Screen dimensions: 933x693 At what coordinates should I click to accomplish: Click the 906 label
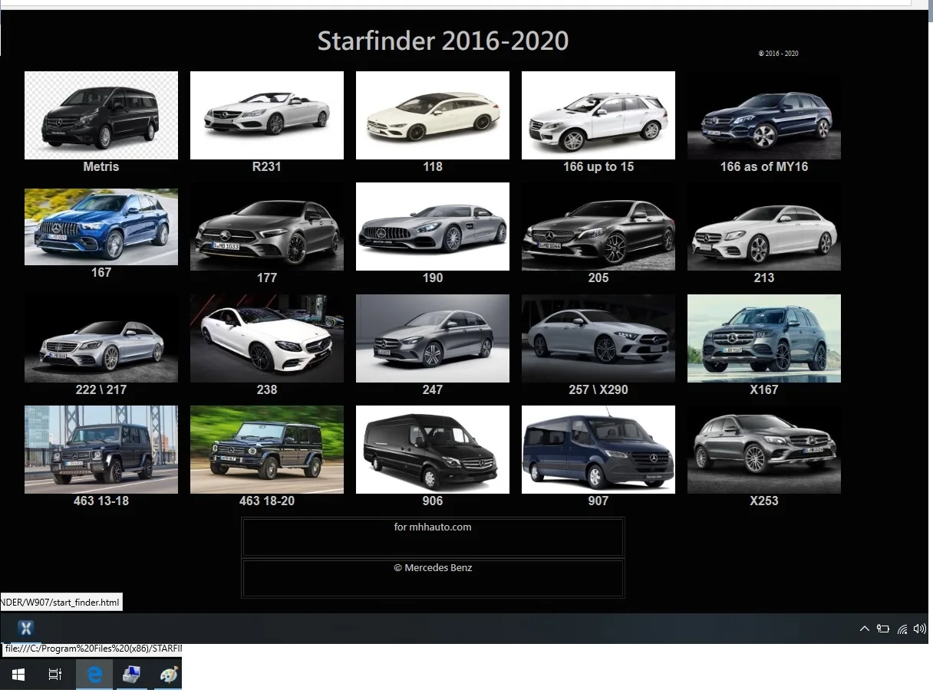(433, 501)
